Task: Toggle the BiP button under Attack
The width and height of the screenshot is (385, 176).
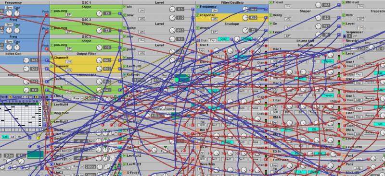Action: [215, 32]
